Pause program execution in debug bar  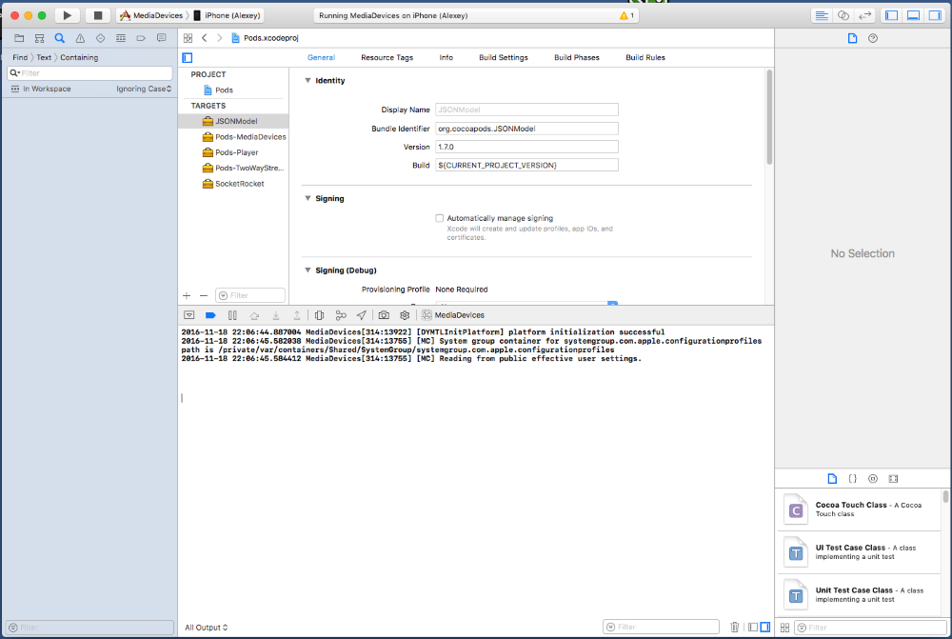tap(232, 315)
